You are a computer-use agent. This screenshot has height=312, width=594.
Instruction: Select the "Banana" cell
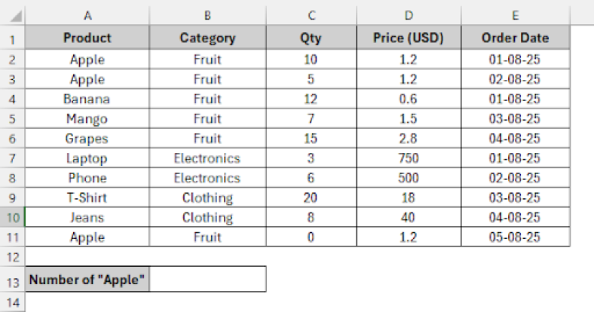pyautogui.click(x=87, y=99)
